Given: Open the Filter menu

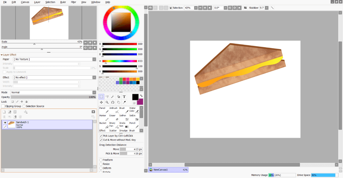Looking at the screenshot, I should pyautogui.click(x=73, y=2).
